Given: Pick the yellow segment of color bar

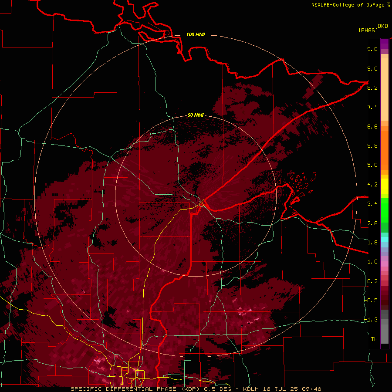Looking at the screenshot, I should (x=385, y=186).
